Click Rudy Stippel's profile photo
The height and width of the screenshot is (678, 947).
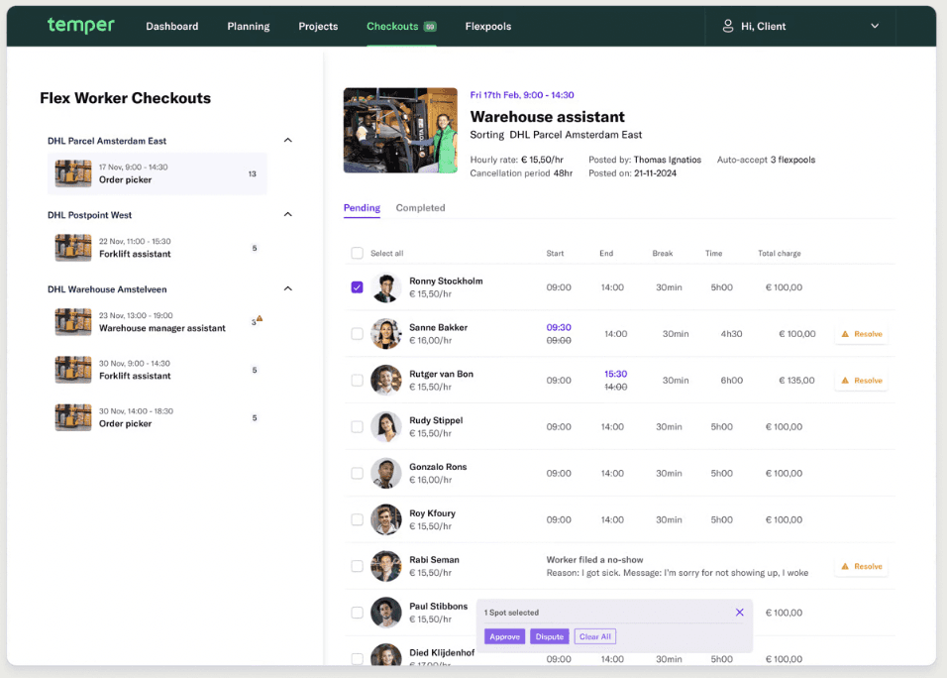coord(386,427)
